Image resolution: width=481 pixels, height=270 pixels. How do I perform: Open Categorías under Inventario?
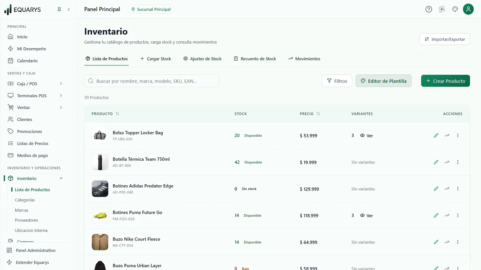pyautogui.click(x=25, y=200)
